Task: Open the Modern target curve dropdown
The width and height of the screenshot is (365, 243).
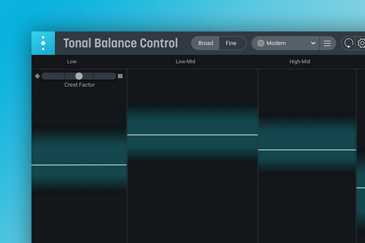Action: coord(285,43)
